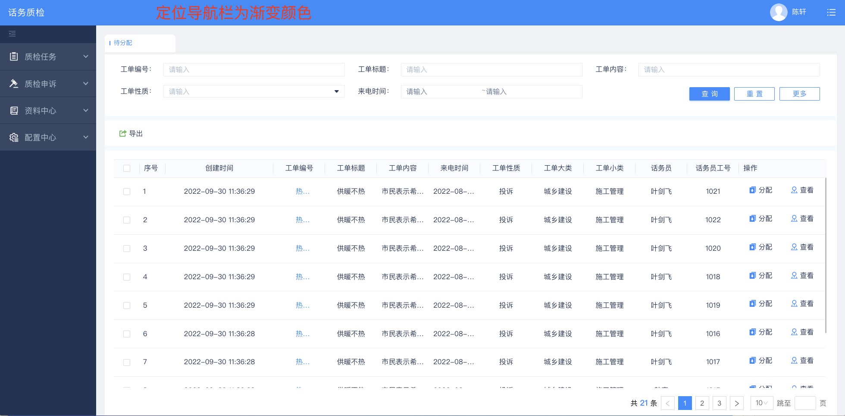The image size is (845, 416).
Task: Check the checkbox for row 7
Action: (127, 362)
